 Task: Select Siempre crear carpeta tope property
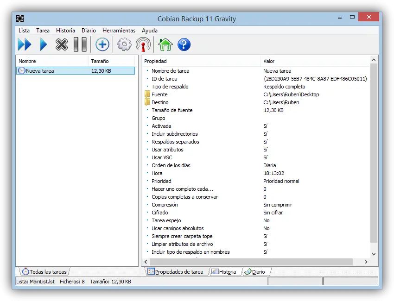point(182,236)
